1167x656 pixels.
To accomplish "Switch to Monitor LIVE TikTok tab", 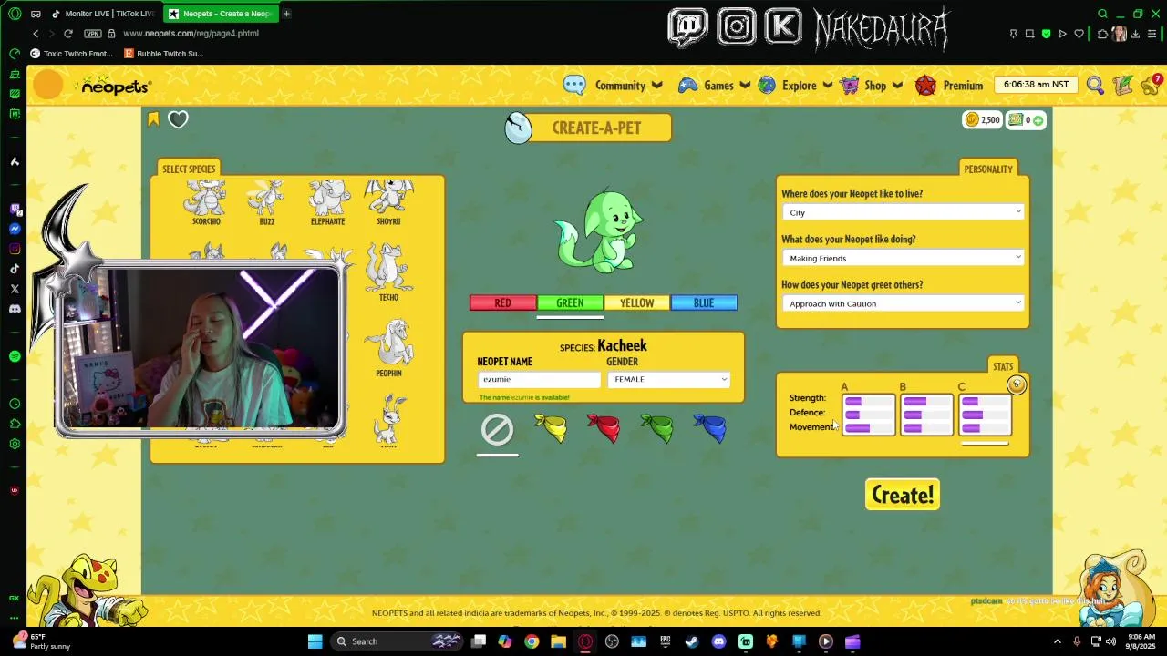I will [x=102, y=14].
